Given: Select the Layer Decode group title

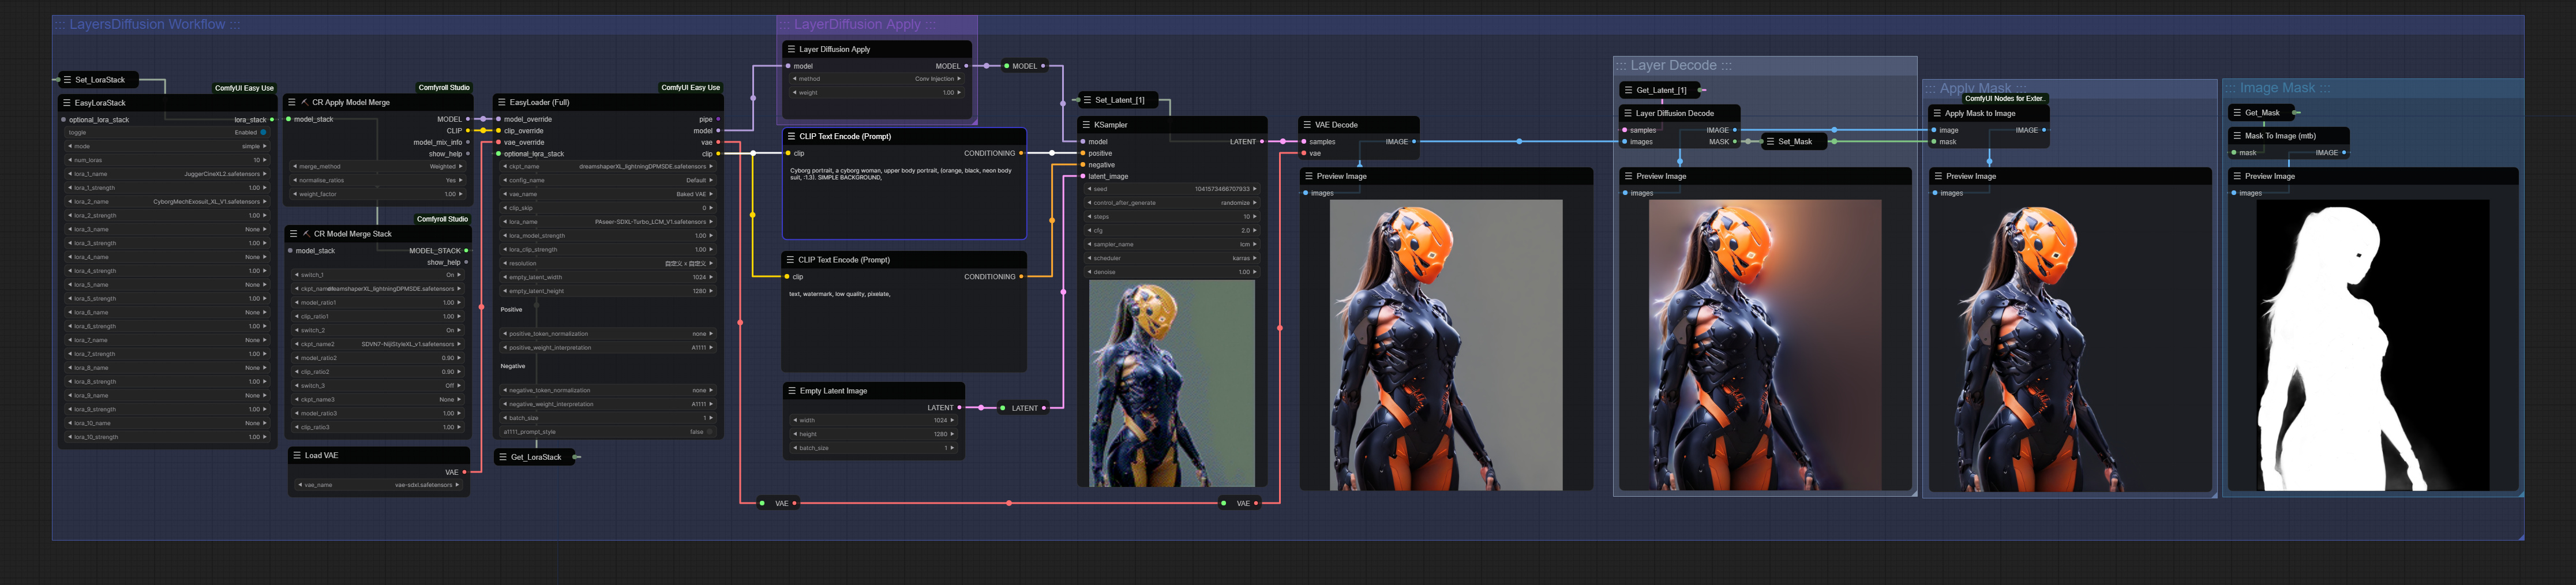Looking at the screenshot, I should [x=1672, y=65].
